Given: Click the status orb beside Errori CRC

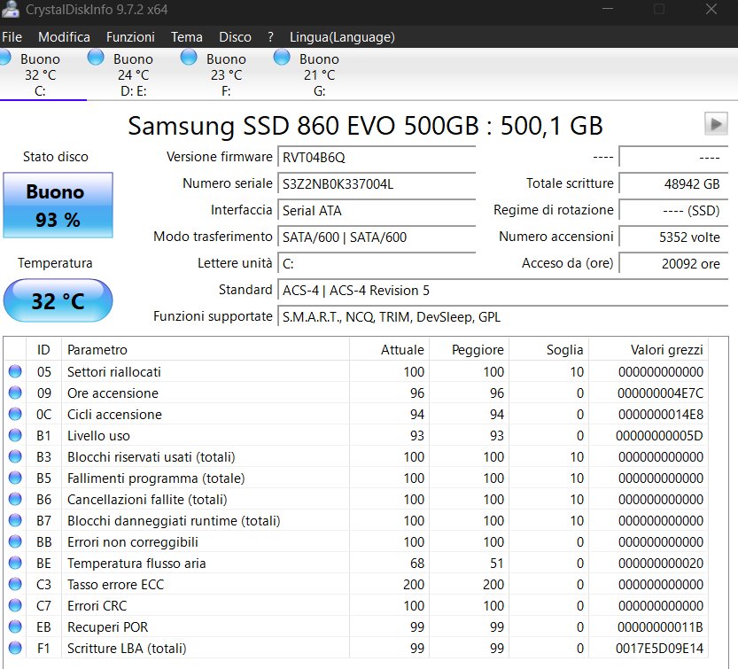Looking at the screenshot, I should pos(15,606).
